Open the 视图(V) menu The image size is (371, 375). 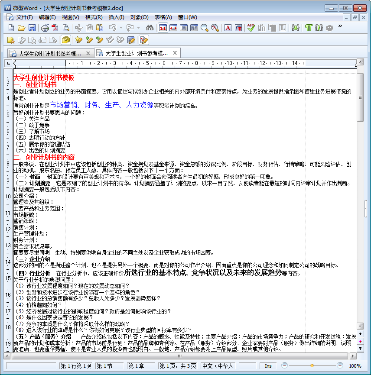click(70, 17)
